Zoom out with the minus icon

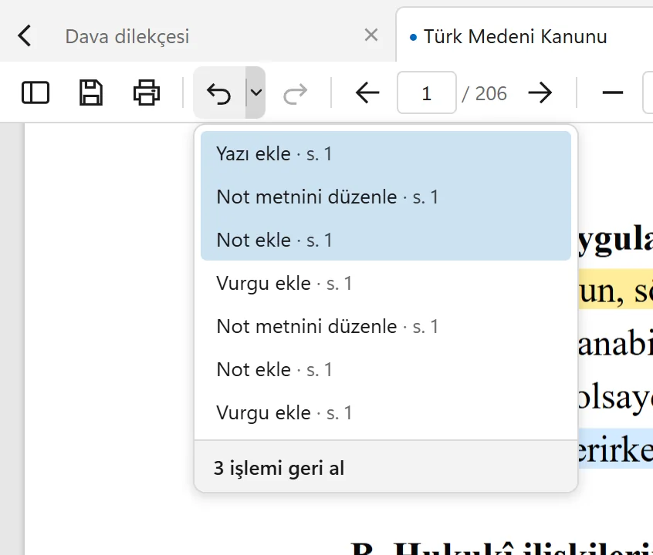point(613,92)
